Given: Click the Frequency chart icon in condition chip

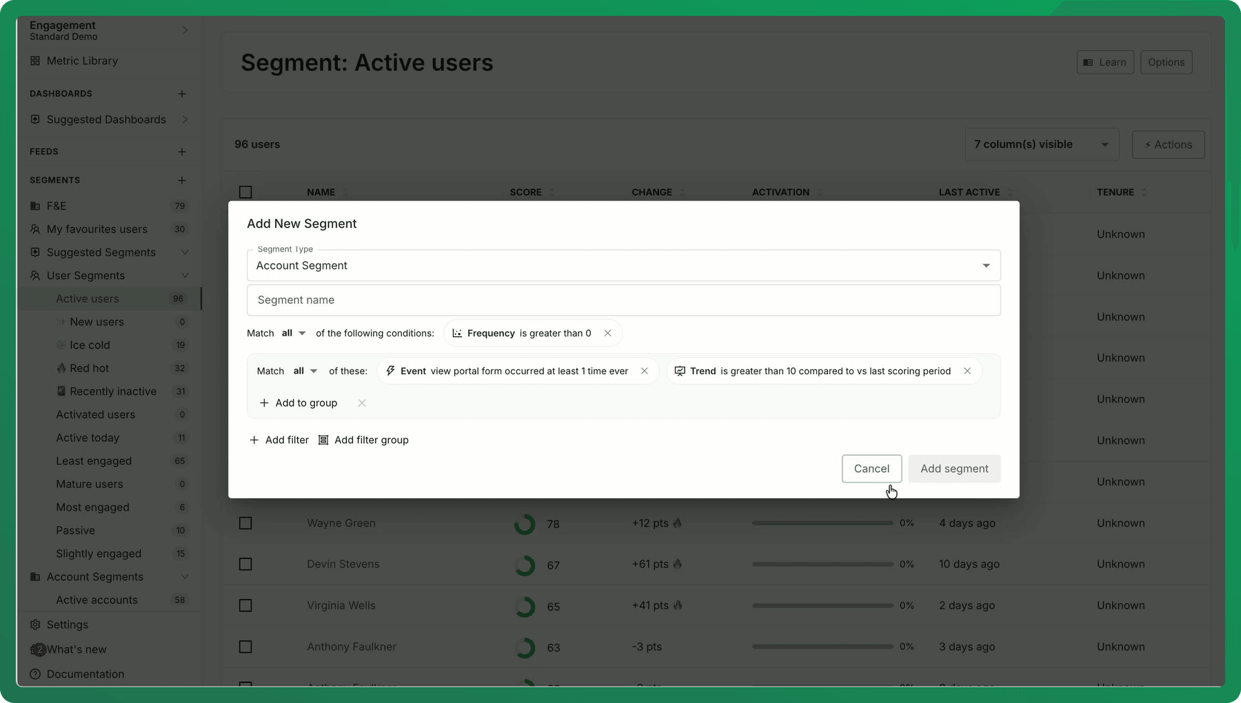Looking at the screenshot, I should click(x=457, y=333).
